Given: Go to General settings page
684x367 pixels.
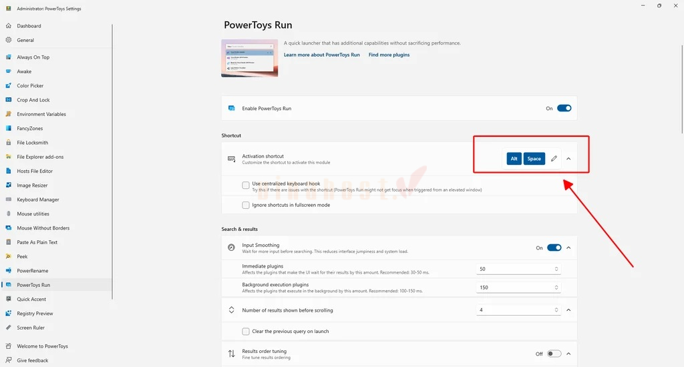Looking at the screenshot, I should (x=25, y=40).
